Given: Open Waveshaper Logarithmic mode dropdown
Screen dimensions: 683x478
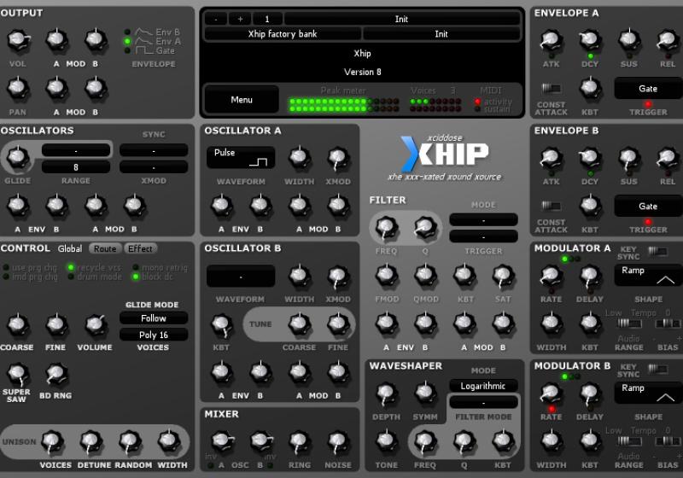Looking at the screenshot, I should point(483,386).
